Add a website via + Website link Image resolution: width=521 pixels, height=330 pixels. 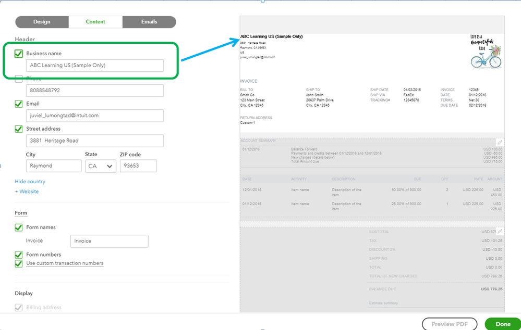click(x=27, y=192)
